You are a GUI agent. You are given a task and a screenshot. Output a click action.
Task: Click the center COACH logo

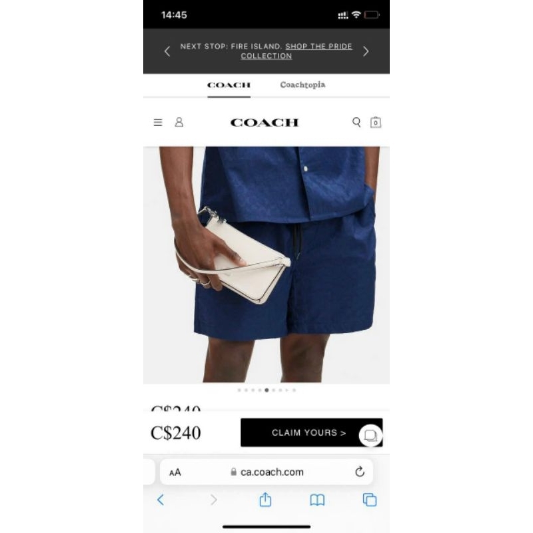[265, 123]
